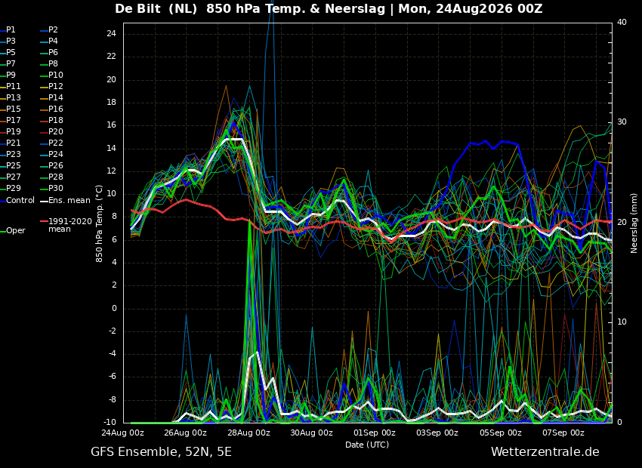The width and height of the screenshot is (642, 468).
Task: Click the '-4' temperature axis tick label
Action: pos(111,353)
